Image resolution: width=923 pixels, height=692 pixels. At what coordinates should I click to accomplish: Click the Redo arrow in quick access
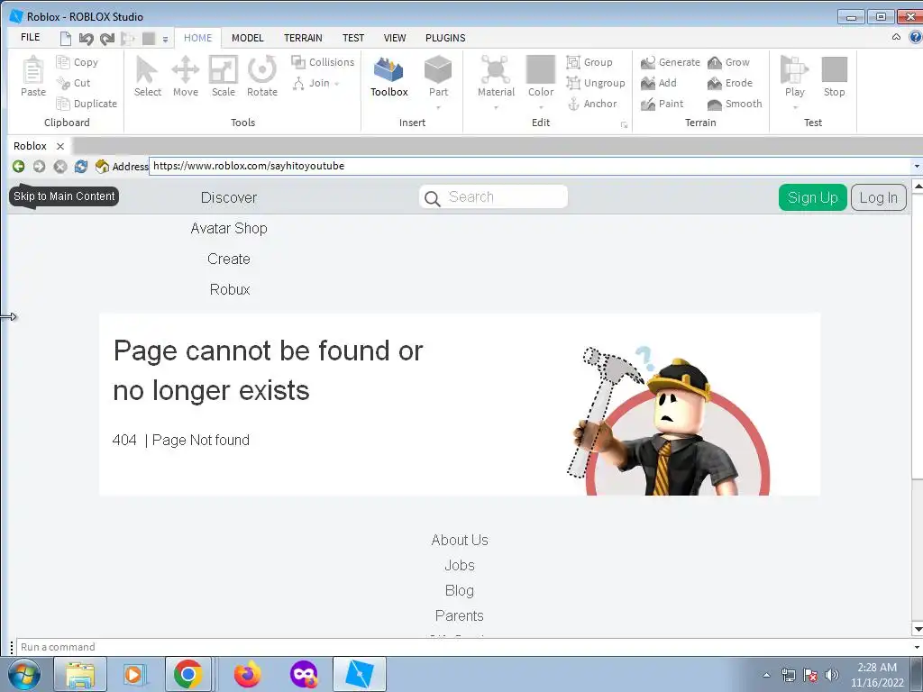coord(107,39)
